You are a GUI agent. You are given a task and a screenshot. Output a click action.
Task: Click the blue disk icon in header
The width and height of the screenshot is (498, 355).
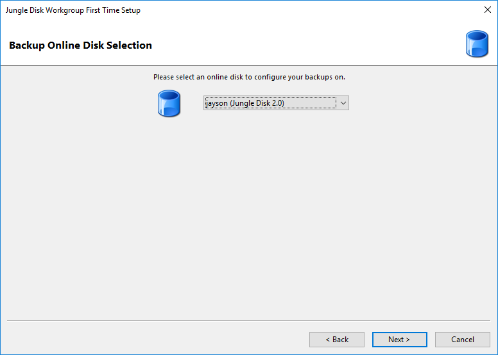pos(477,44)
